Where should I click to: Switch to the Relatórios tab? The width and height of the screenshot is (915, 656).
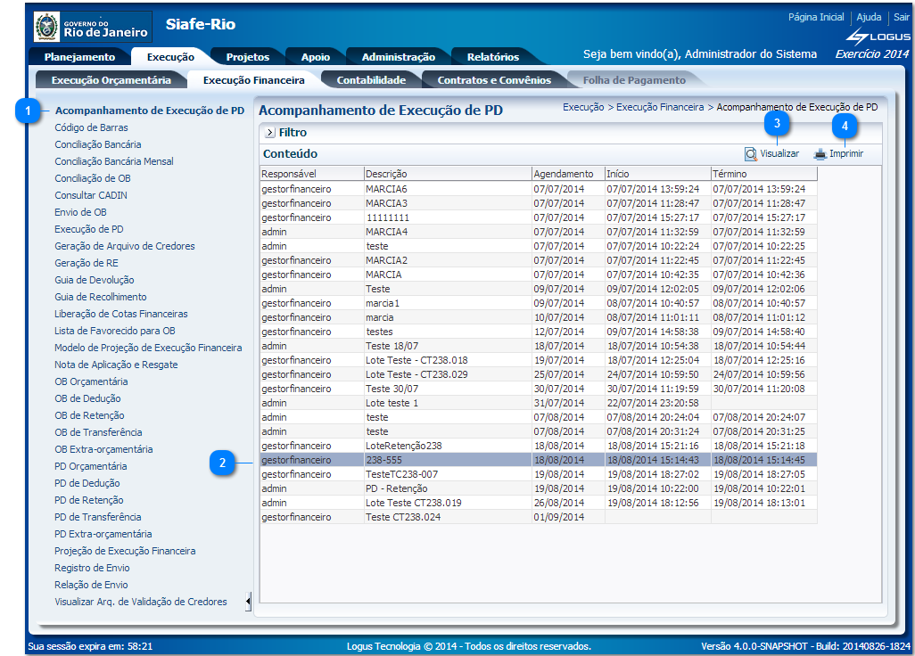pos(492,57)
